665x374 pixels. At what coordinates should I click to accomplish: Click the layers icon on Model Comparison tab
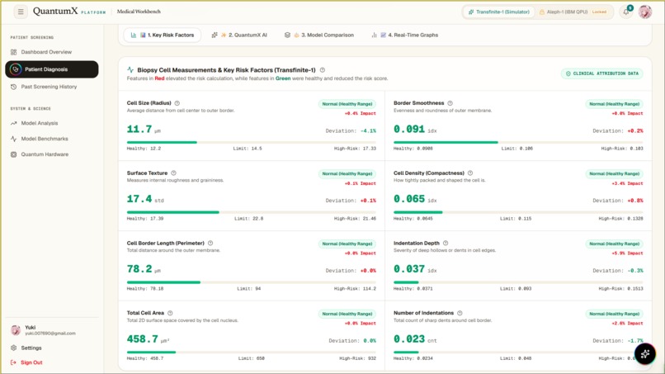click(287, 35)
